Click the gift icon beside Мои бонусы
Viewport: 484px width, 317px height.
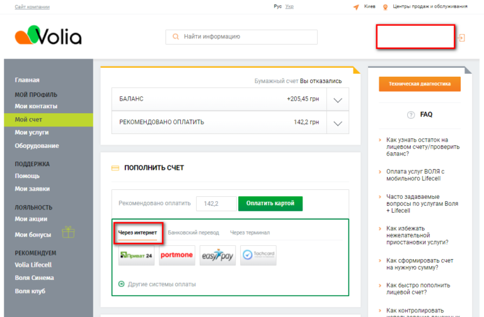(68, 232)
